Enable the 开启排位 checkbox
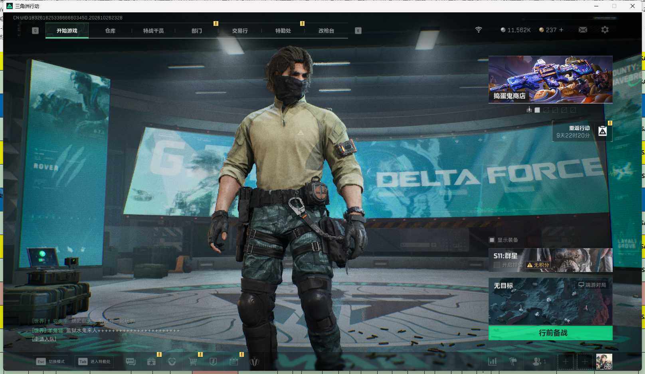 coord(497,265)
